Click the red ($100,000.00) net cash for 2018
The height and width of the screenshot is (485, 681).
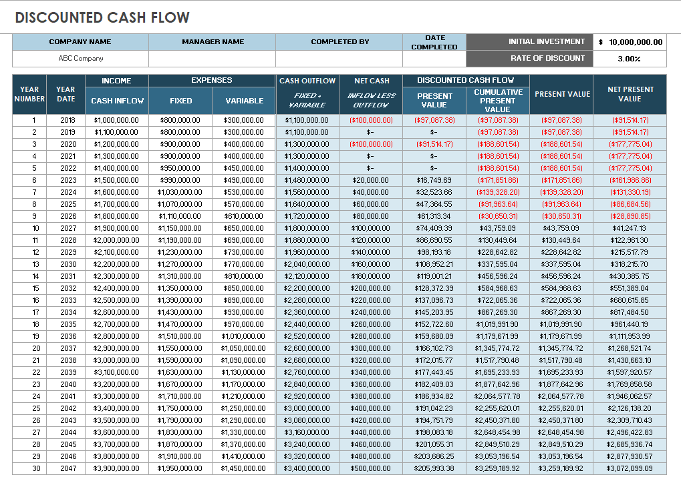coord(372,122)
